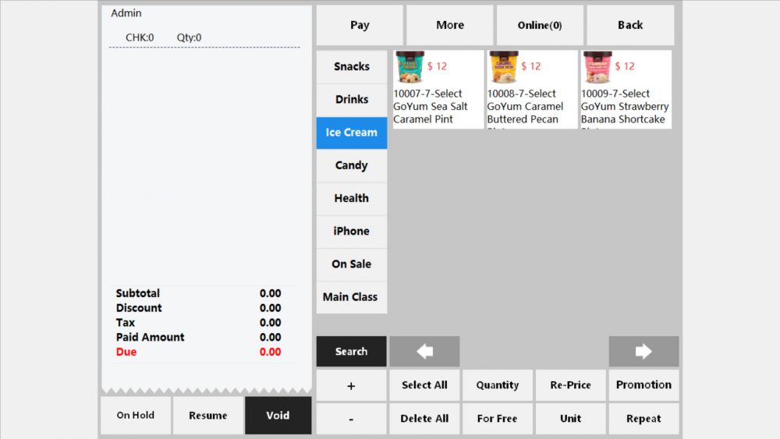Put the current order On Hold
The height and width of the screenshot is (439, 780).
[136, 416]
